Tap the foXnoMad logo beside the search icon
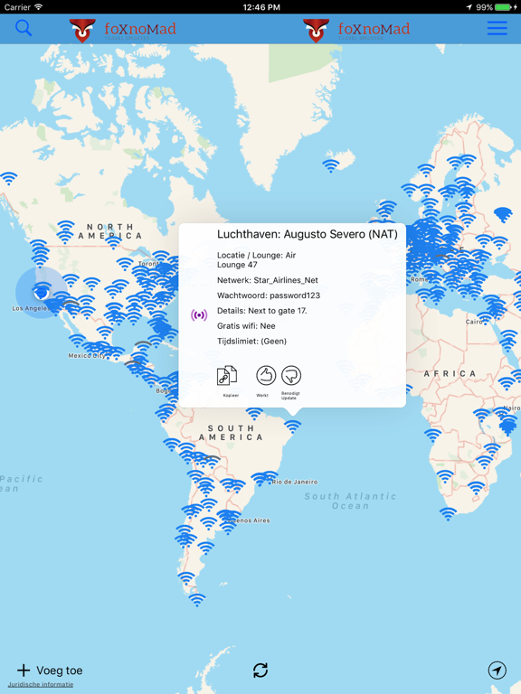Viewport: 521px width, 694px height. point(123,30)
